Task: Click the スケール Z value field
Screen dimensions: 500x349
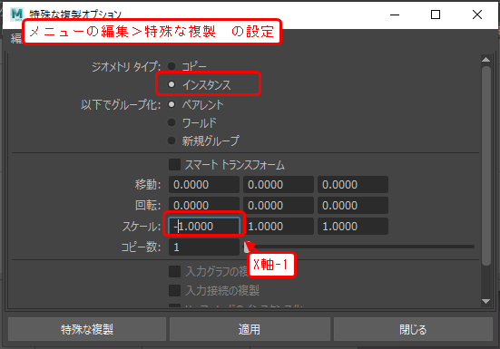Action: point(353,226)
